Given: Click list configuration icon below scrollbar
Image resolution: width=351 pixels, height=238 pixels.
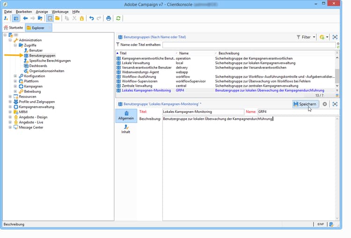Looking at the screenshot, I should (337, 96).
